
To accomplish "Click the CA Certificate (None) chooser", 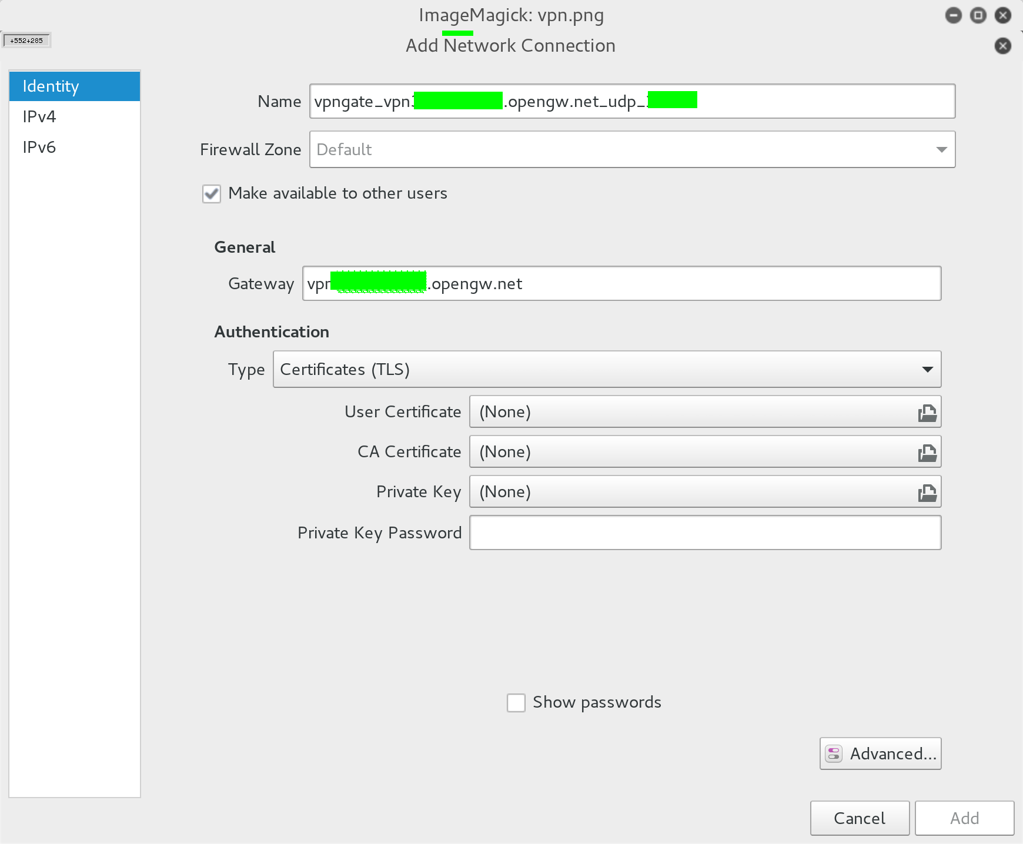I will (x=694, y=452).
